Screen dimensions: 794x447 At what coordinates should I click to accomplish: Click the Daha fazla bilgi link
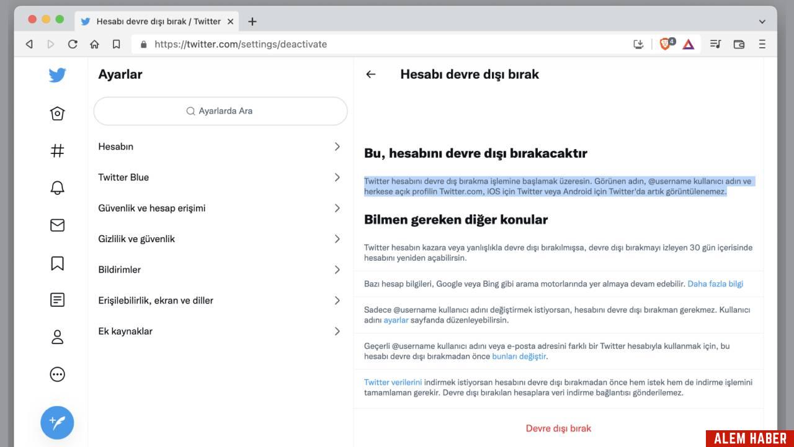coord(715,284)
